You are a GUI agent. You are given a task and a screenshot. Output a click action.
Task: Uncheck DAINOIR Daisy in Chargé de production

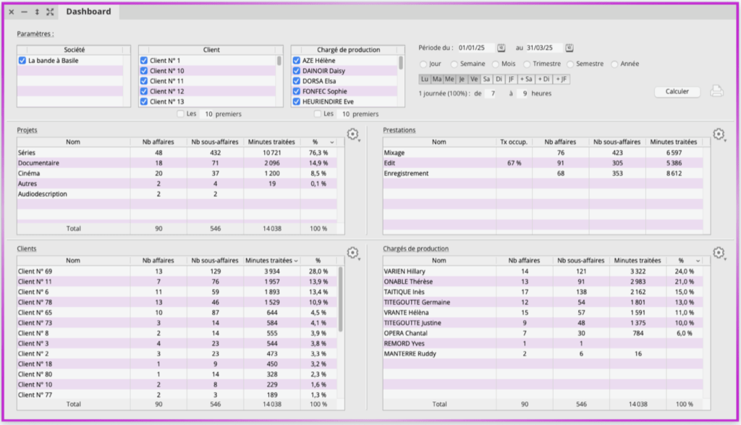pyautogui.click(x=297, y=71)
